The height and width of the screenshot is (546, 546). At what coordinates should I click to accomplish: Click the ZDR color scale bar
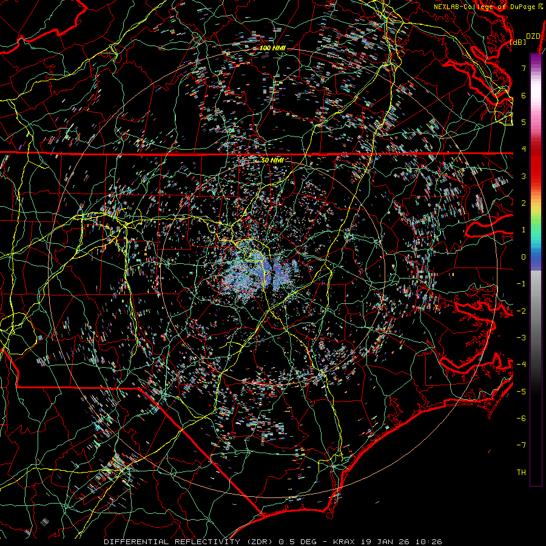(x=536, y=269)
